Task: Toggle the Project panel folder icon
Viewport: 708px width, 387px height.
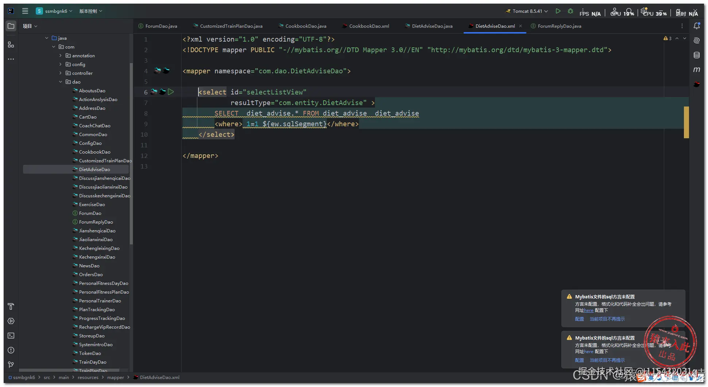Action: (11, 26)
